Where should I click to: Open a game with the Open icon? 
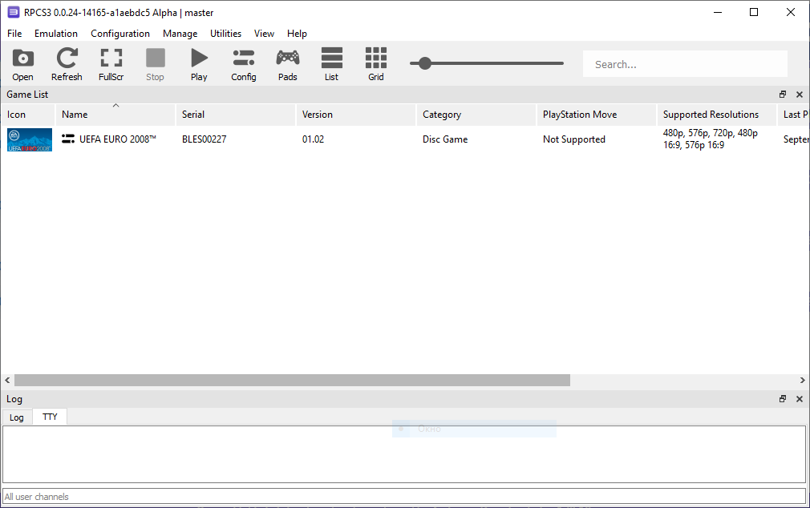(x=22, y=64)
